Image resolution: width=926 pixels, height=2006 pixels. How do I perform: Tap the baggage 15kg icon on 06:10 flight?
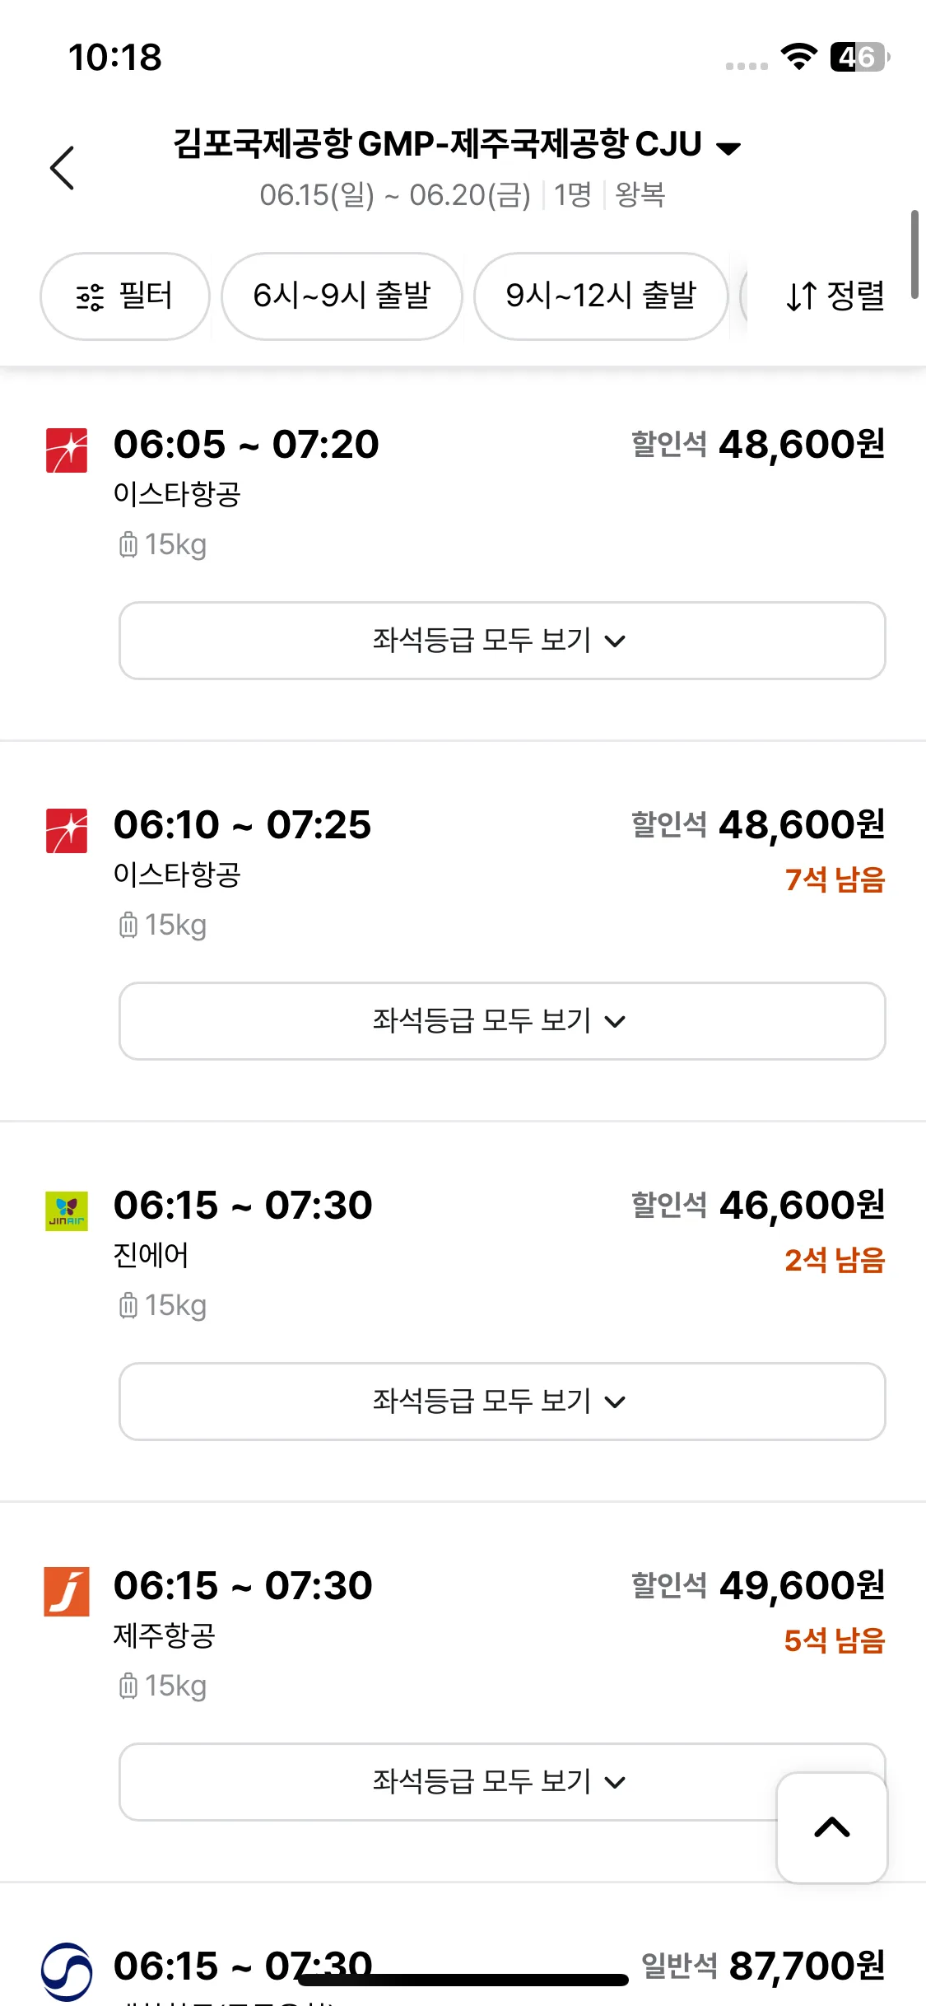128,925
